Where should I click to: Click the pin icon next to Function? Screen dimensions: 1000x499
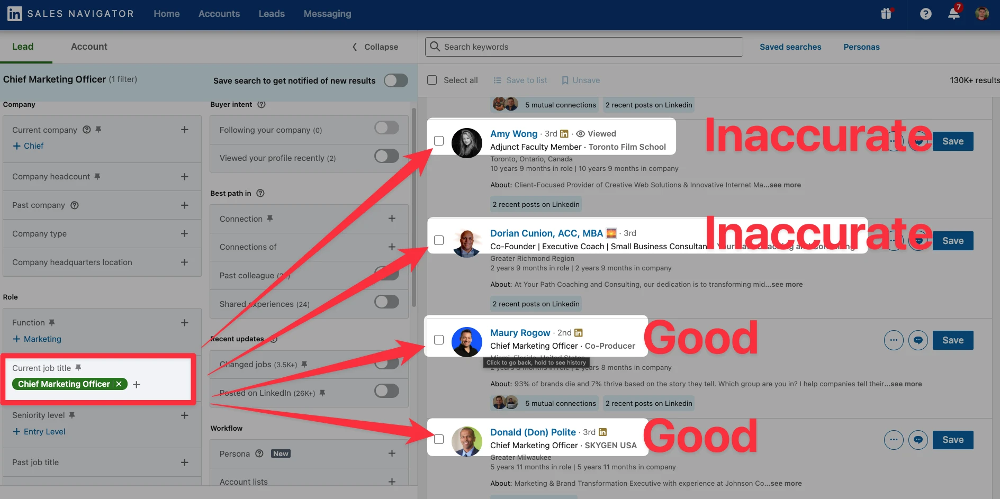[x=52, y=323]
